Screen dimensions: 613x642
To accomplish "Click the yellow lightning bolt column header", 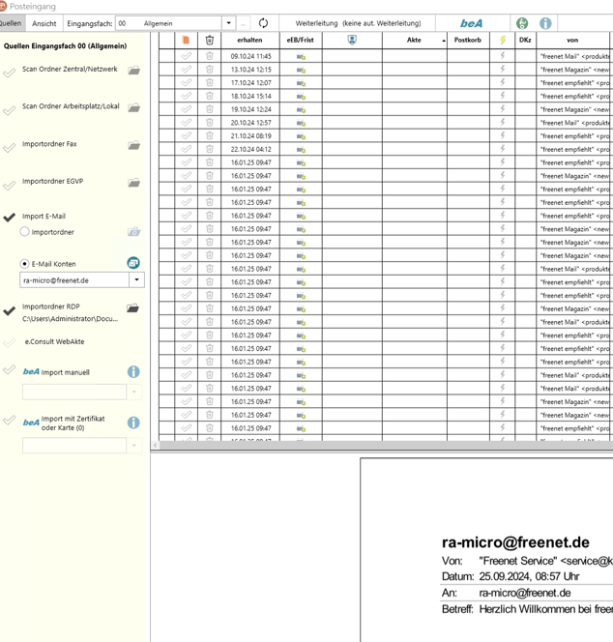I will tap(503, 40).
